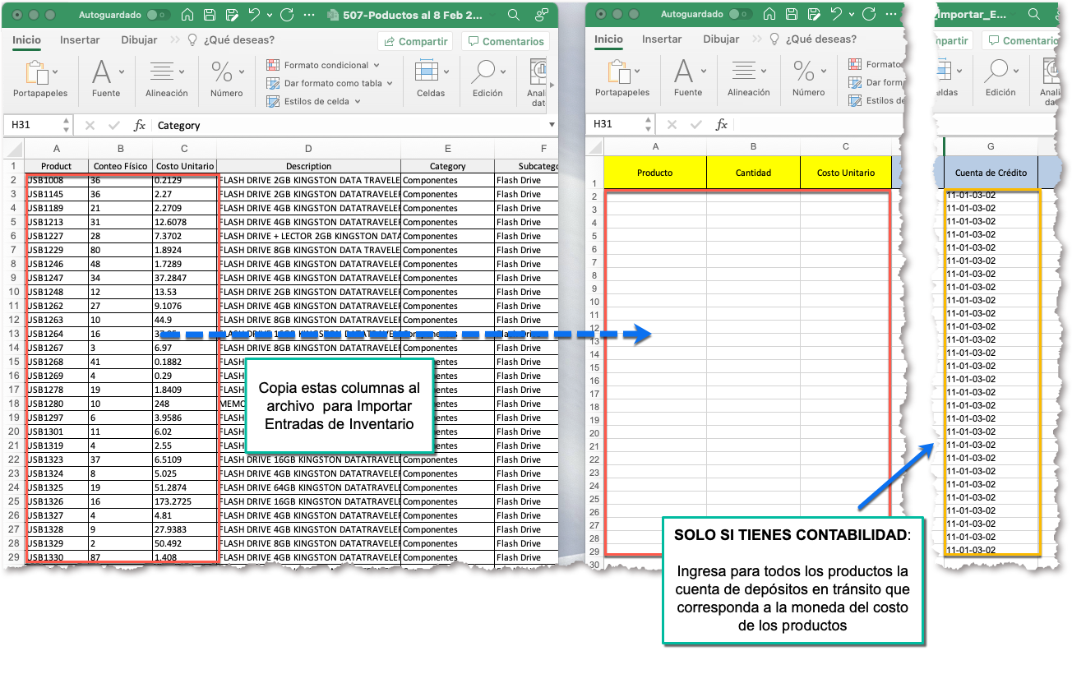
Task: Toggle Autoguardado in the 507-Poductos window
Action: click(158, 15)
